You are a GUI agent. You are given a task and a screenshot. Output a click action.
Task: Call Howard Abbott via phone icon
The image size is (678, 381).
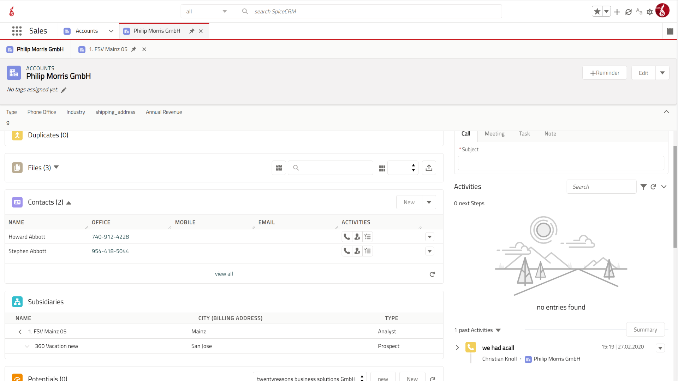[x=347, y=237]
